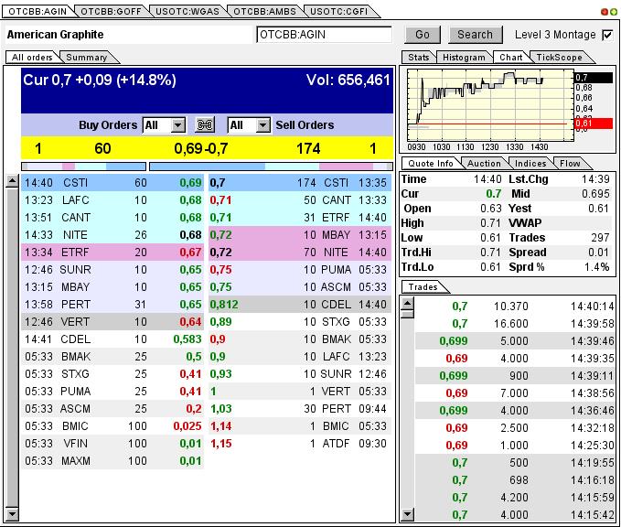Open the Summary tab

tap(86, 58)
